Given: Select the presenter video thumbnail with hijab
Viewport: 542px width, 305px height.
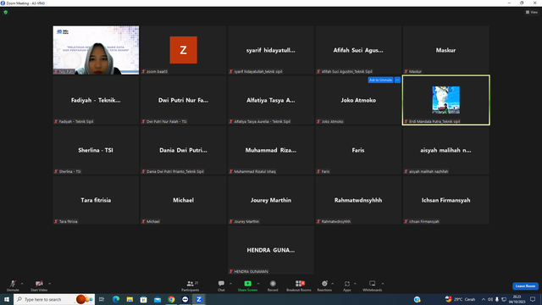Looking at the screenshot, I should (x=96, y=50).
